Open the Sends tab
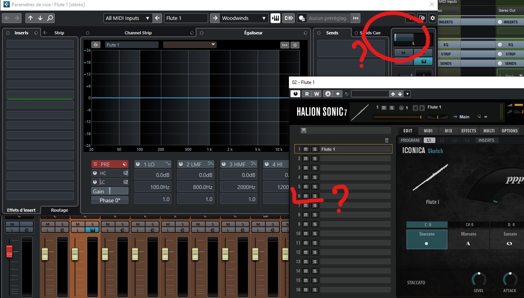The width and height of the screenshot is (524, 298). 332,33
